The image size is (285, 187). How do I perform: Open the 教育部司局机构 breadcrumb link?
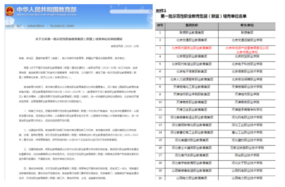tap(35, 26)
